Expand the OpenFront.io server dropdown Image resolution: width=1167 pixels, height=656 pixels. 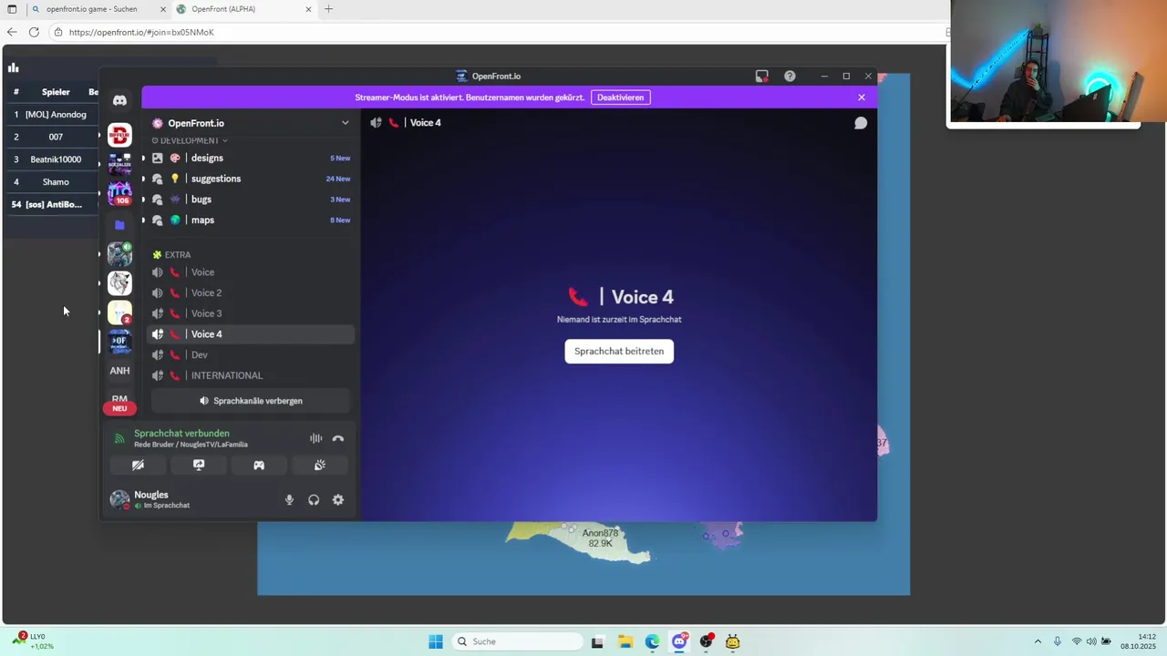(x=345, y=123)
